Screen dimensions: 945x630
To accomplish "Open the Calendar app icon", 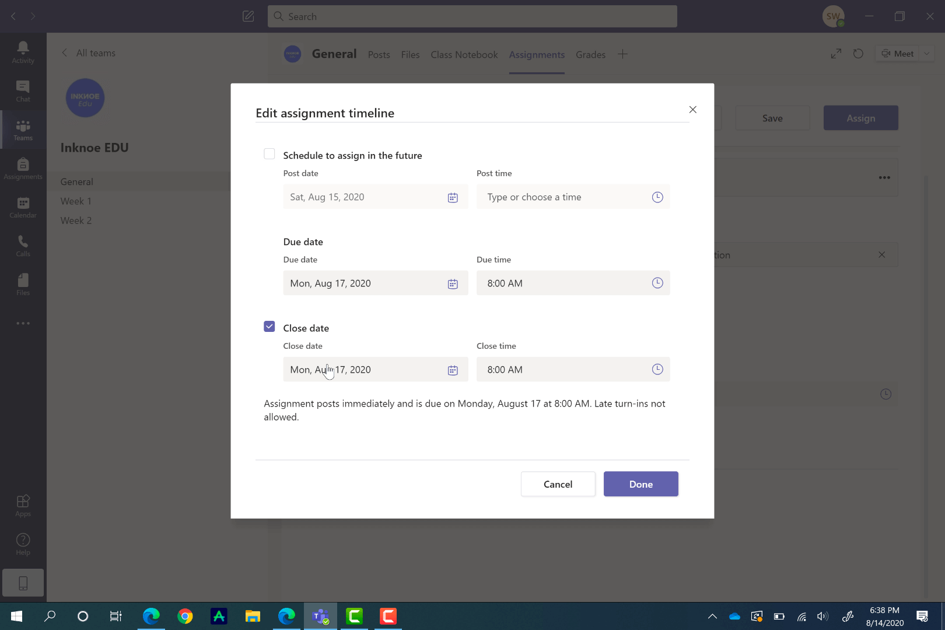I will click(23, 207).
